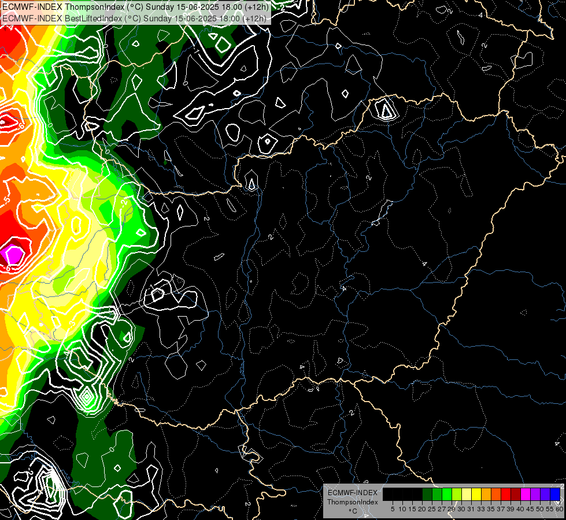The image size is (566, 520).
Task: Select the purple 45–50 legend swatch
Action: (x=535, y=495)
